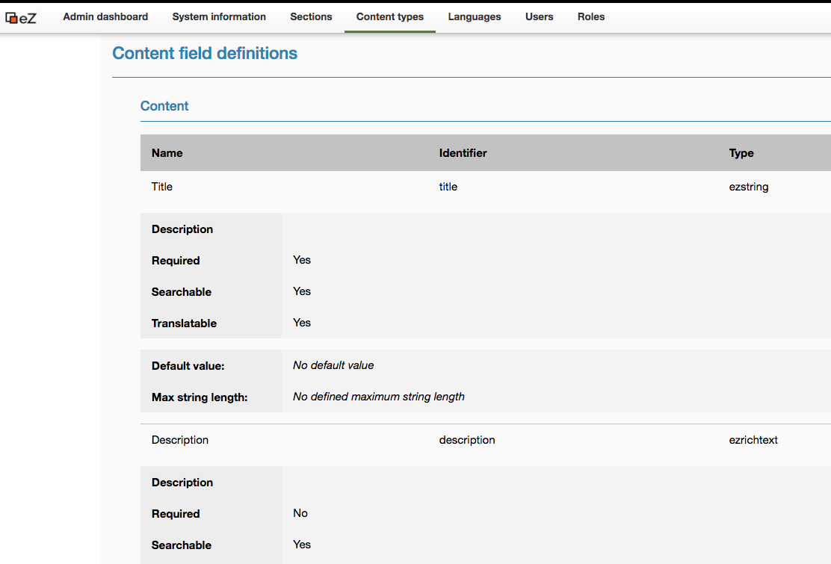Viewport: 831px width, 564px height.
Task: Open the Roles tab
Action: 591,16
